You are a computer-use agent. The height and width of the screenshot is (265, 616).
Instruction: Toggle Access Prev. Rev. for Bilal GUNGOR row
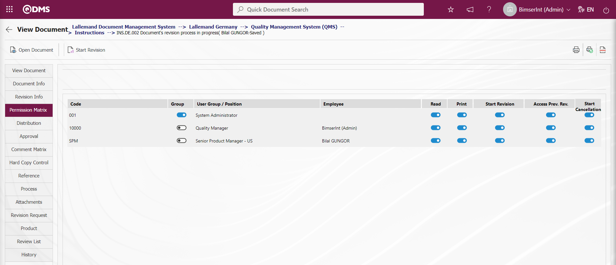551,141
